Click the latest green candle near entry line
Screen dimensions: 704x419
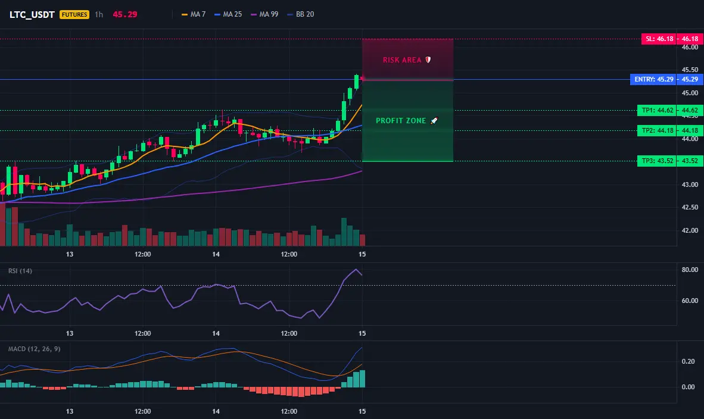click(x=357, y=82)
